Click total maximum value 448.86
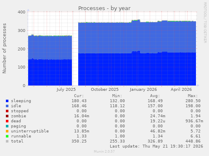Image resolution: width=209 pixels, height=156 pixels. (x=193, y=141)
